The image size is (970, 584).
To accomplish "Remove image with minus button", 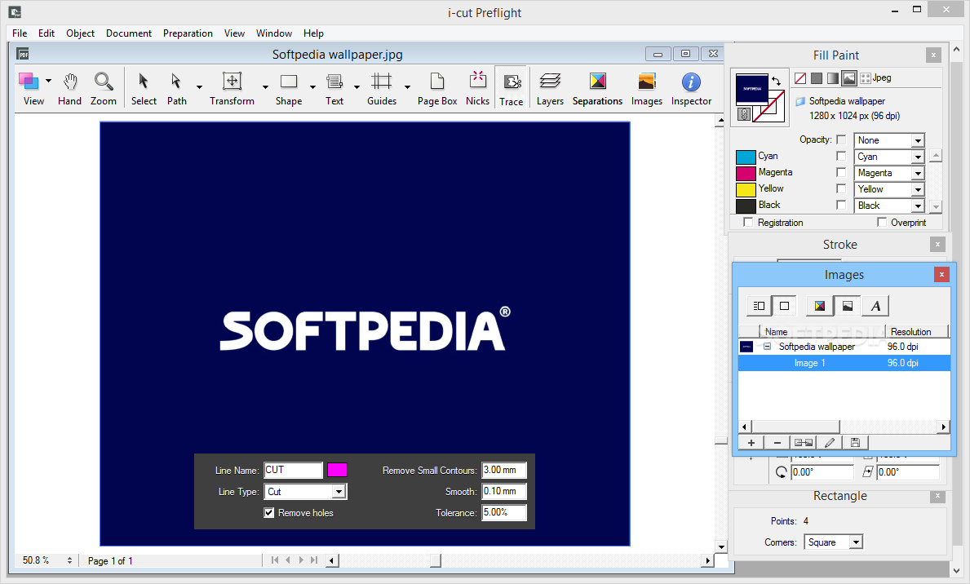I will (777, 442).
